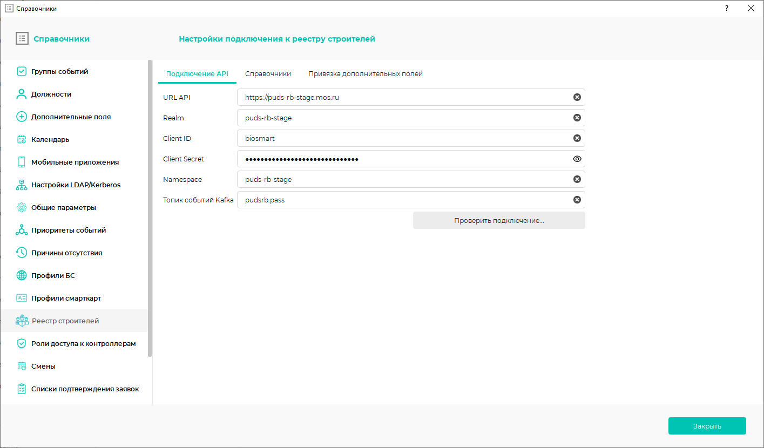Click the Общие параметры gear icon
Viewport: 764px width, 448px height.
[x=22, y=207]
